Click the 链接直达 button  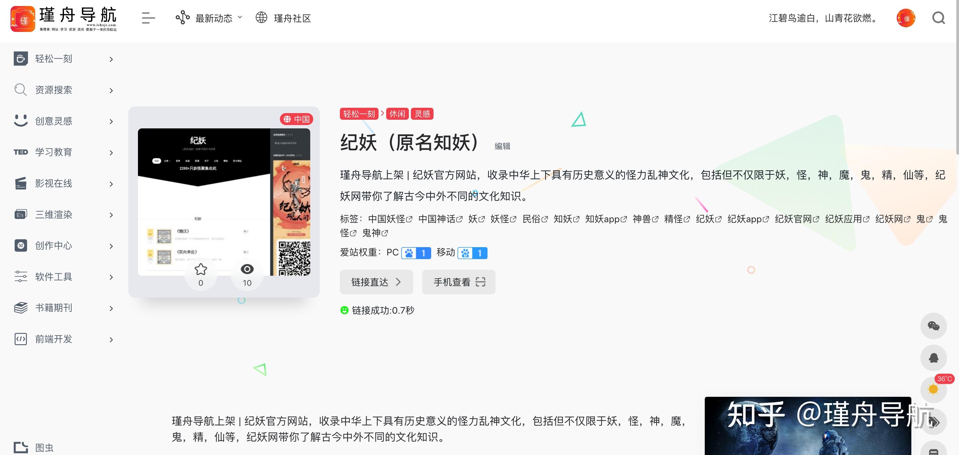[x=377, y=282]
